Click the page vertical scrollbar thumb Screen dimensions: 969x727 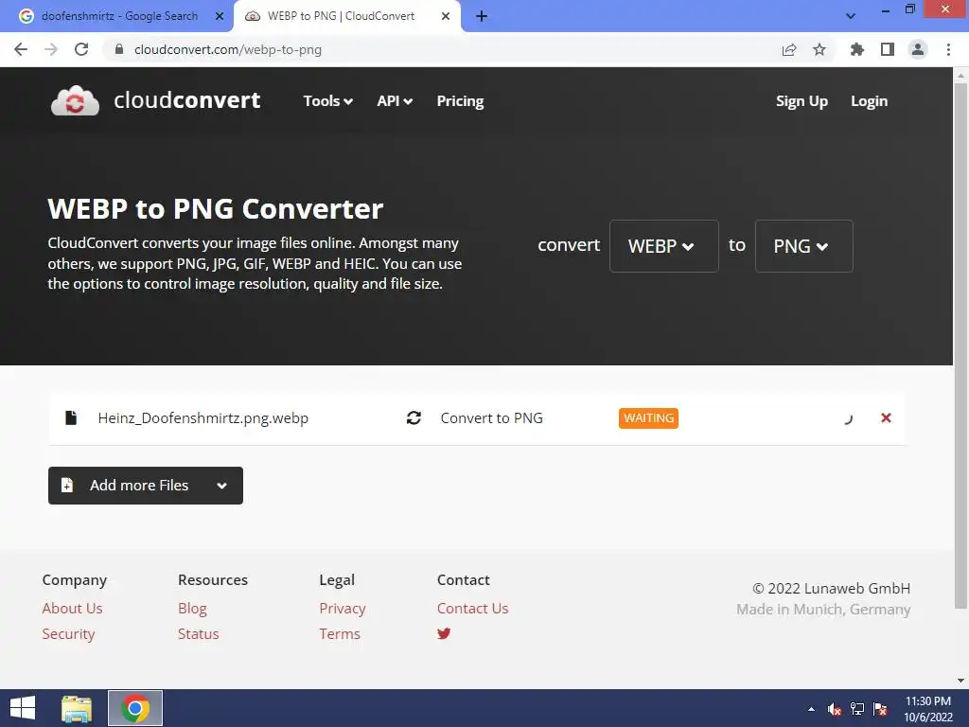960,345
